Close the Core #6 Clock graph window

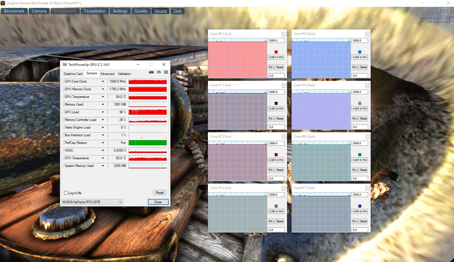[x=367, y=137]
